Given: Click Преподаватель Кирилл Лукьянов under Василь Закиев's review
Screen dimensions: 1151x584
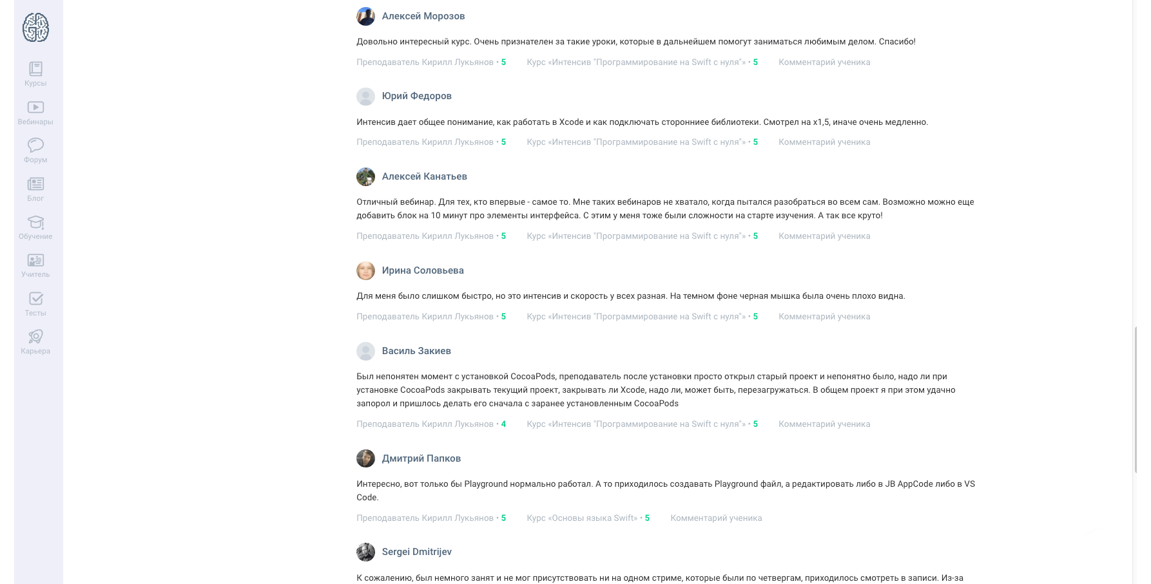Looking at the screenshot, I should point(425,424).
